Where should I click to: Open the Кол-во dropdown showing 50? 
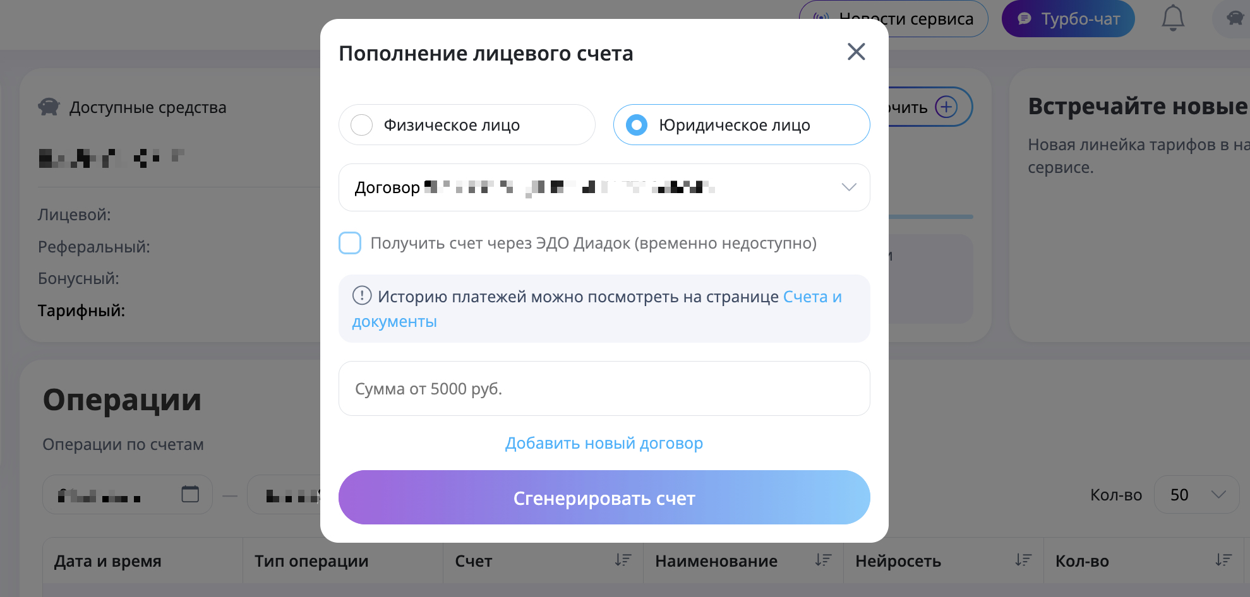coord(1196,495)
